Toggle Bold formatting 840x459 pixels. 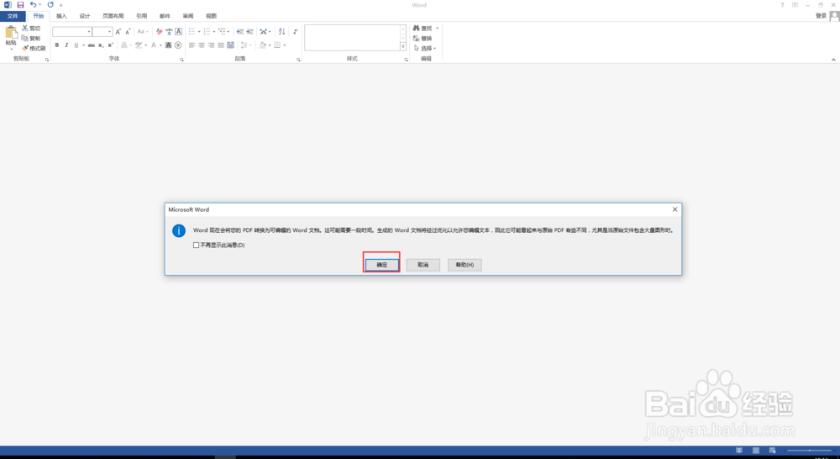[x=57, y=45]
